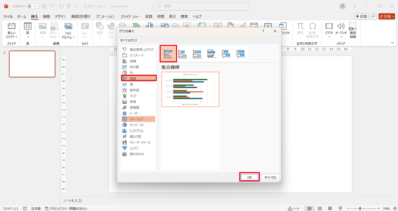The image size is (398, 211).
Task: Choose the stacked bar chart subtype icon
Action: (183, 54)
